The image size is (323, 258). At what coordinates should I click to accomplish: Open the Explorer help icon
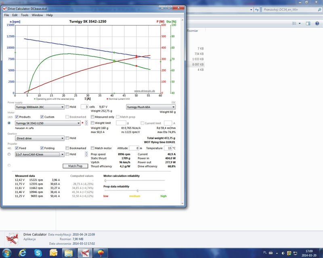(x=317, y=23)
